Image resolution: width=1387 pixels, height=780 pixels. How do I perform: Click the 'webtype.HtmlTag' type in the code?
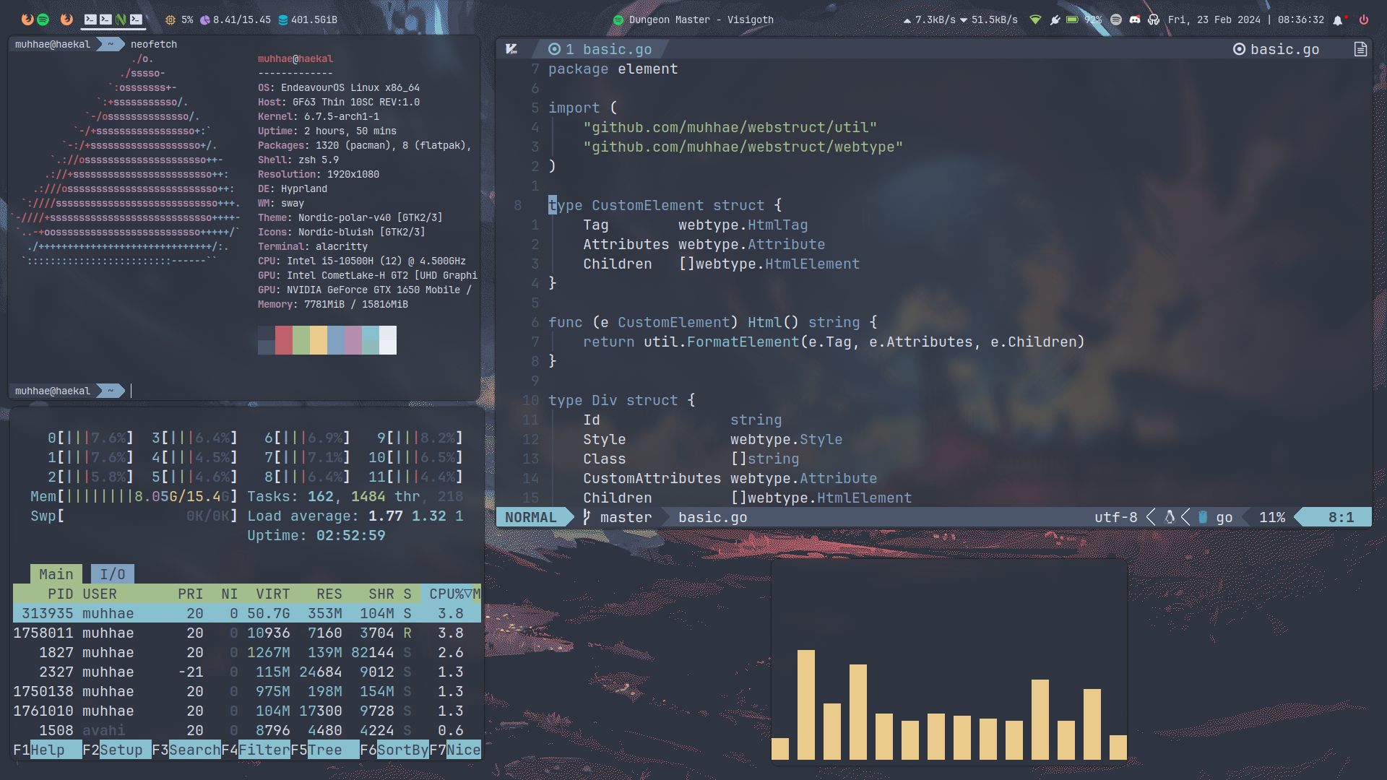pyautogui.click(x=743, y=225)
